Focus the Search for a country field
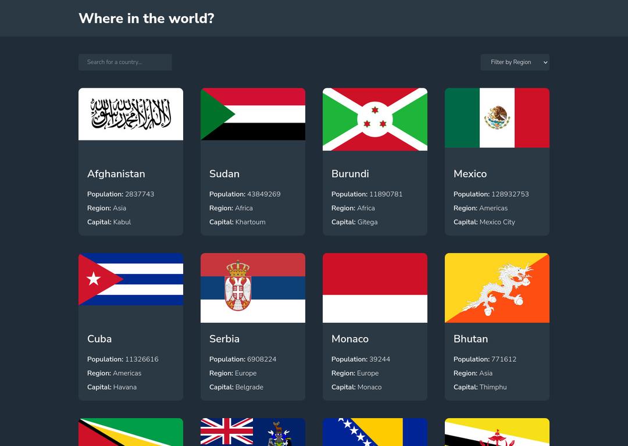Screen dimensions: 628x446 click(125, 62)
